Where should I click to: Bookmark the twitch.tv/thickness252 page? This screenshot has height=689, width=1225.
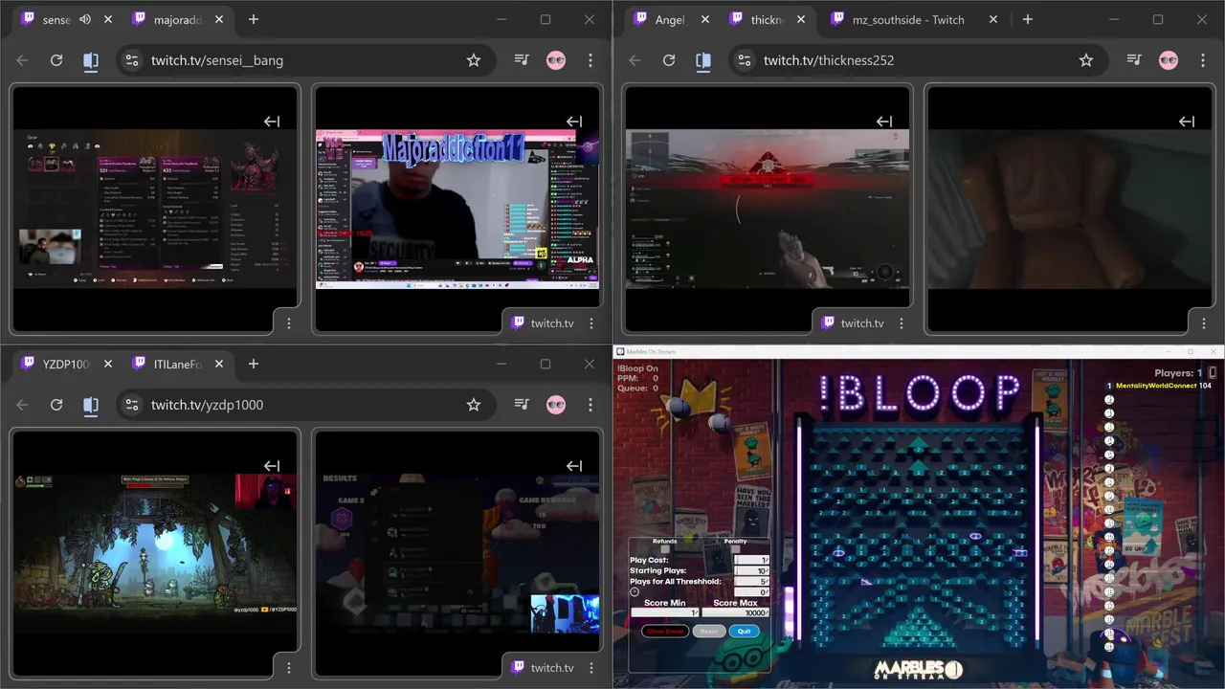click(x=1086, y=60)
